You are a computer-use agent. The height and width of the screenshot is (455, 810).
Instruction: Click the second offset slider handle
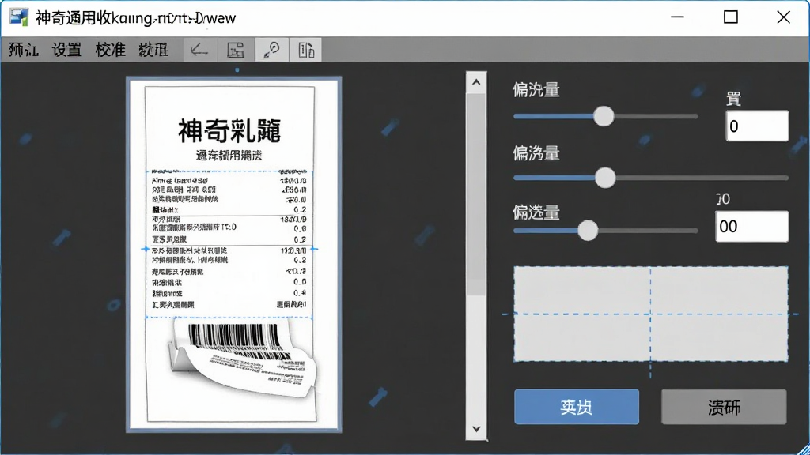pos(605,178)
